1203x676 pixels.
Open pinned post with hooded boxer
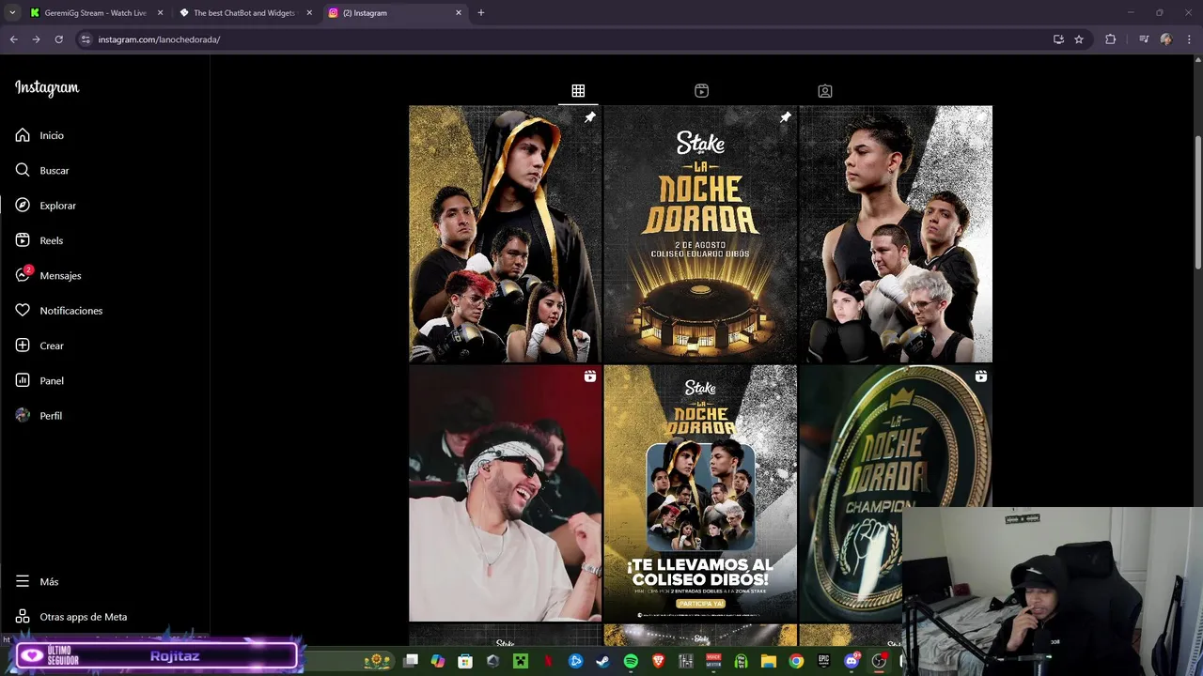point(506,234)
